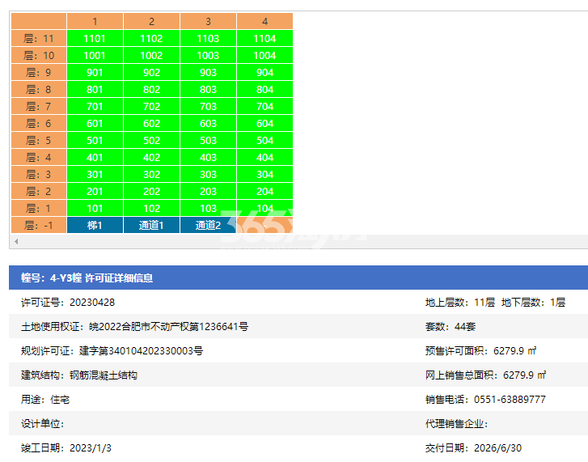Click sales phone 0551-63889777

(x=510, y=400)
